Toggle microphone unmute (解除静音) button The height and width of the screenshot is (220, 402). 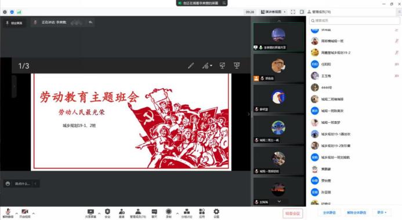pos(8,213)
